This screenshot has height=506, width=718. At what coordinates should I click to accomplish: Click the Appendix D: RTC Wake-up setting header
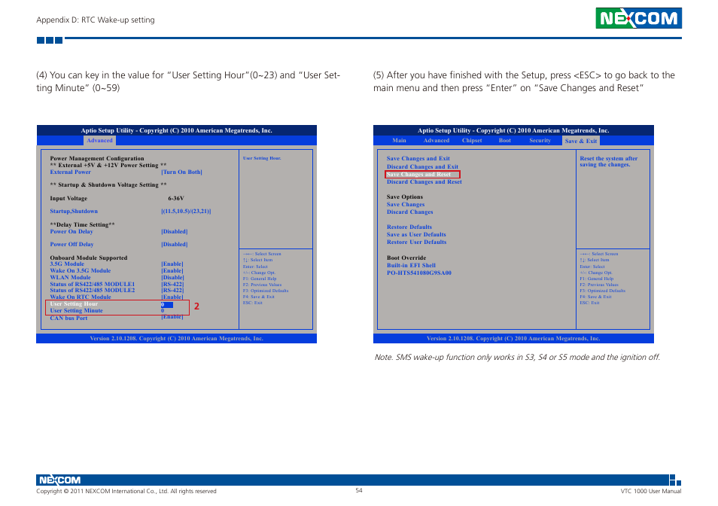[96, 20]
